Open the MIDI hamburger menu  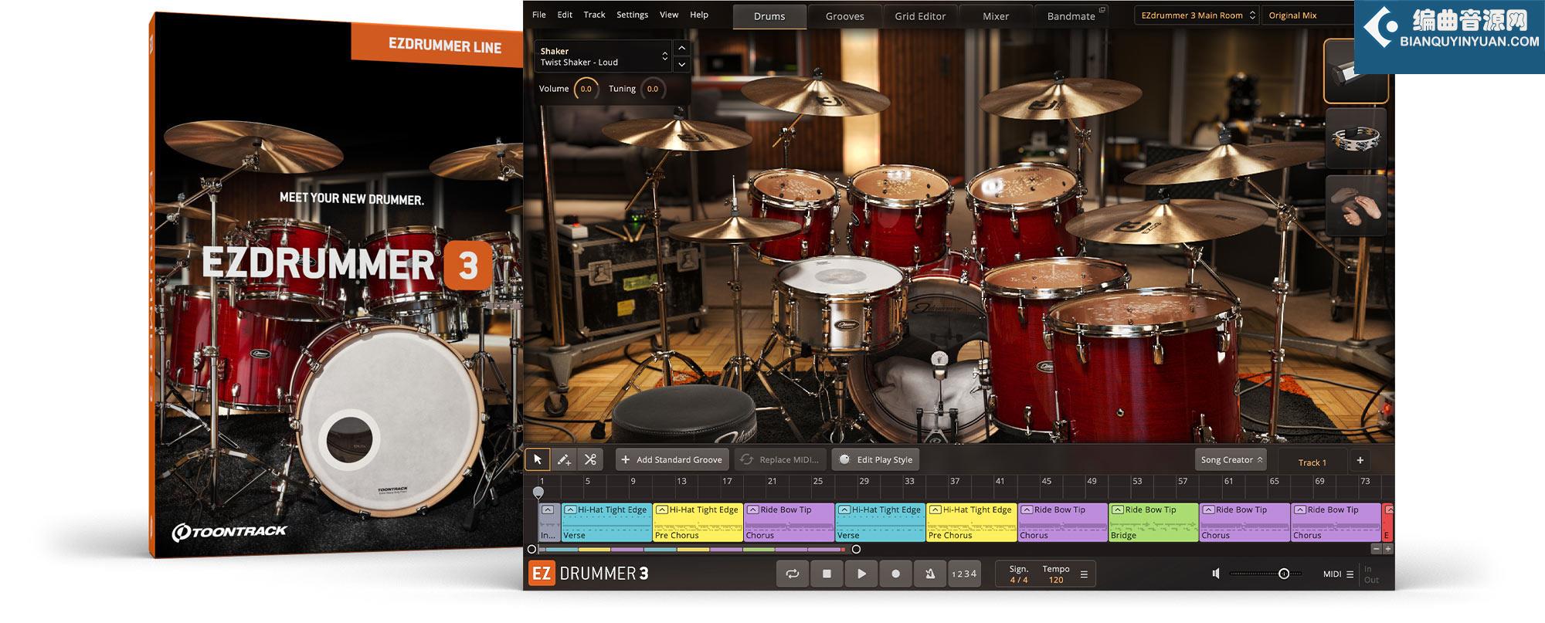(x=1350, y=574)
